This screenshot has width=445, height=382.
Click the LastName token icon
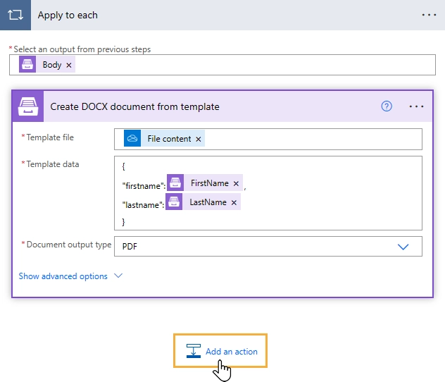(174, 202)
